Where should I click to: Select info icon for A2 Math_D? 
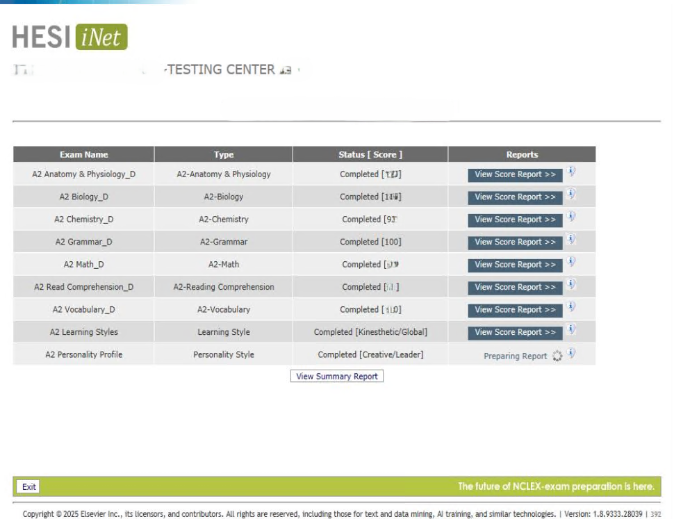tap(570, 262)
